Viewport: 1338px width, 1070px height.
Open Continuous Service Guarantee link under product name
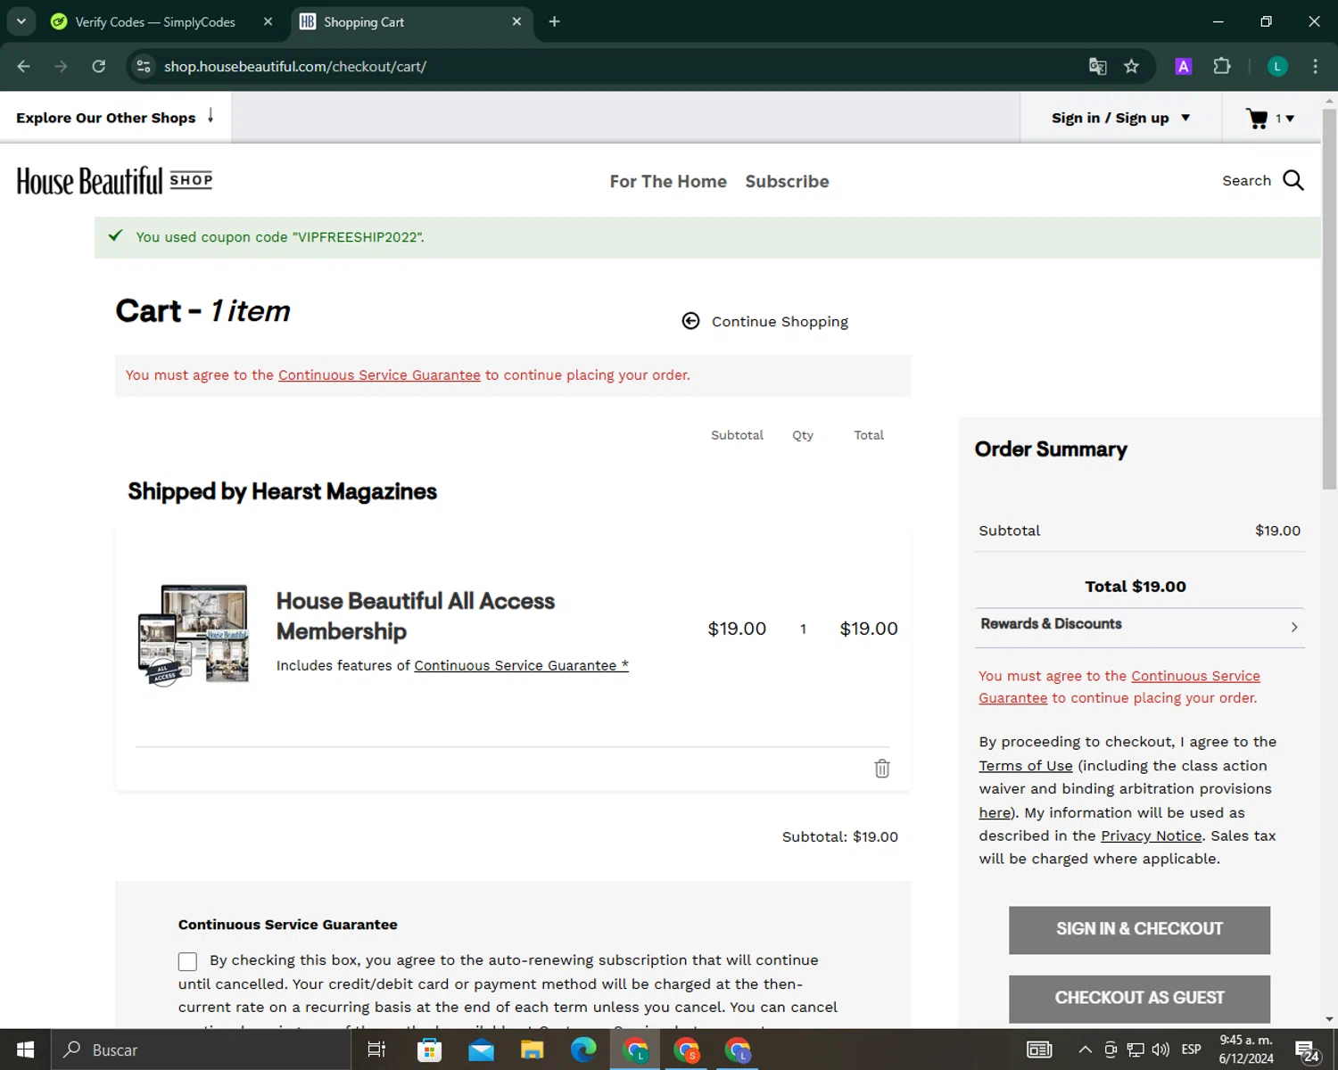[521, 665]
